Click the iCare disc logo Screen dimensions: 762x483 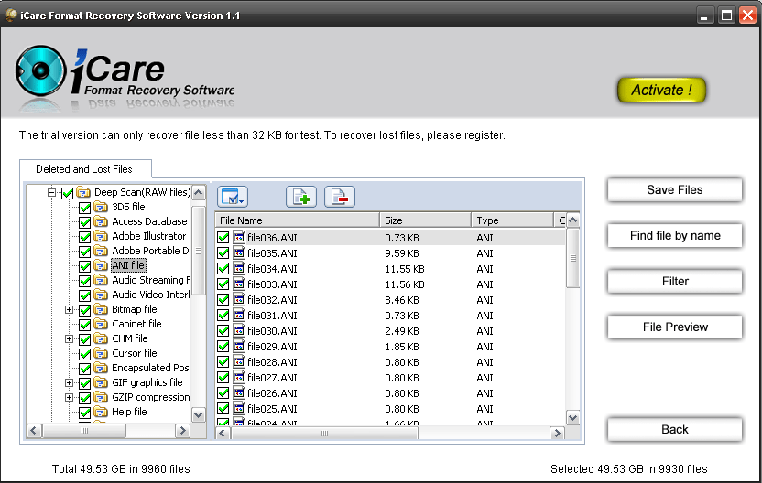[40, 70]
